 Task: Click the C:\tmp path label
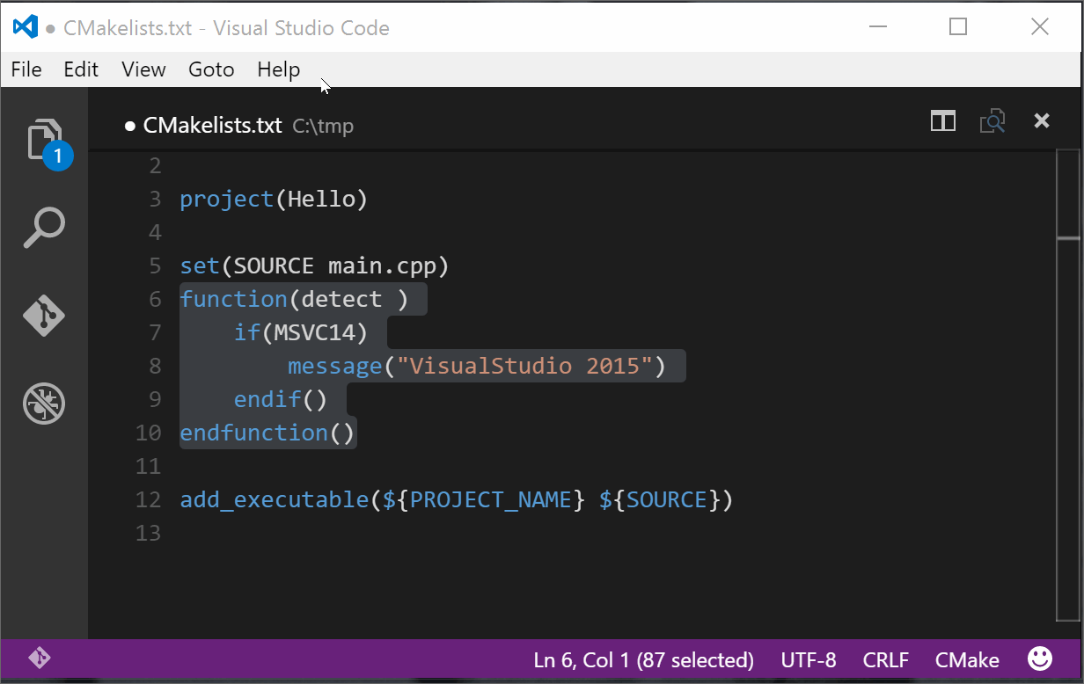(x=323, y=127)
